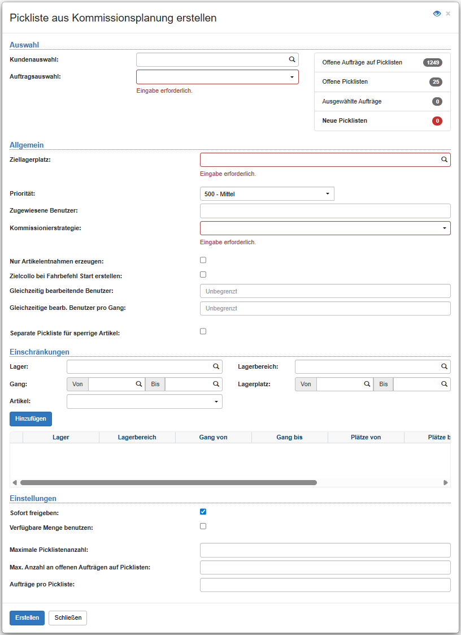Enable Nur Artikelentnahmen erzeugen

click(x=203, y=260)
